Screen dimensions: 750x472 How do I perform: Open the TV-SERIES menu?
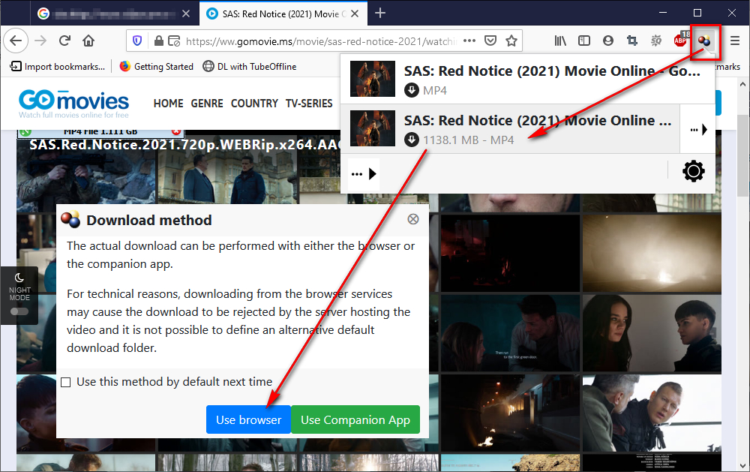[x=309, y=104]
